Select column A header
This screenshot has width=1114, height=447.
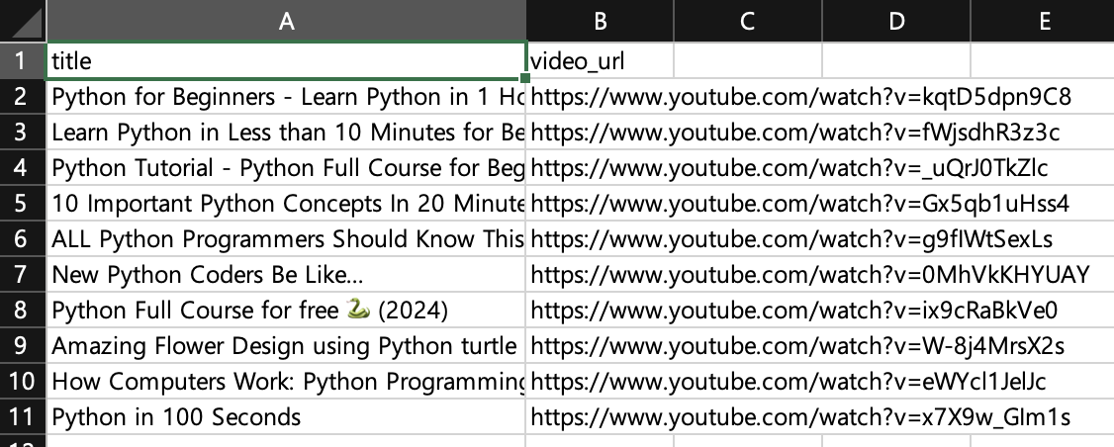point(286,21)
